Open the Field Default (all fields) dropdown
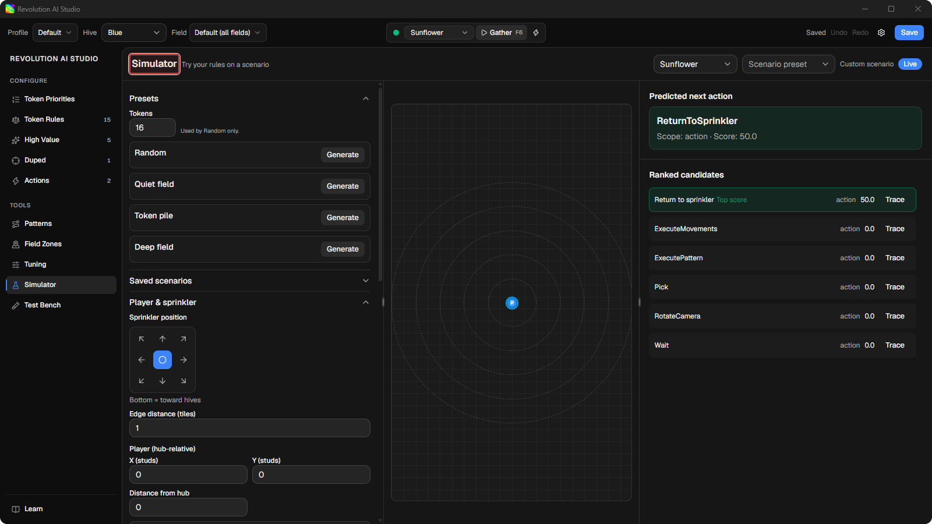 [x=228, y=33]
